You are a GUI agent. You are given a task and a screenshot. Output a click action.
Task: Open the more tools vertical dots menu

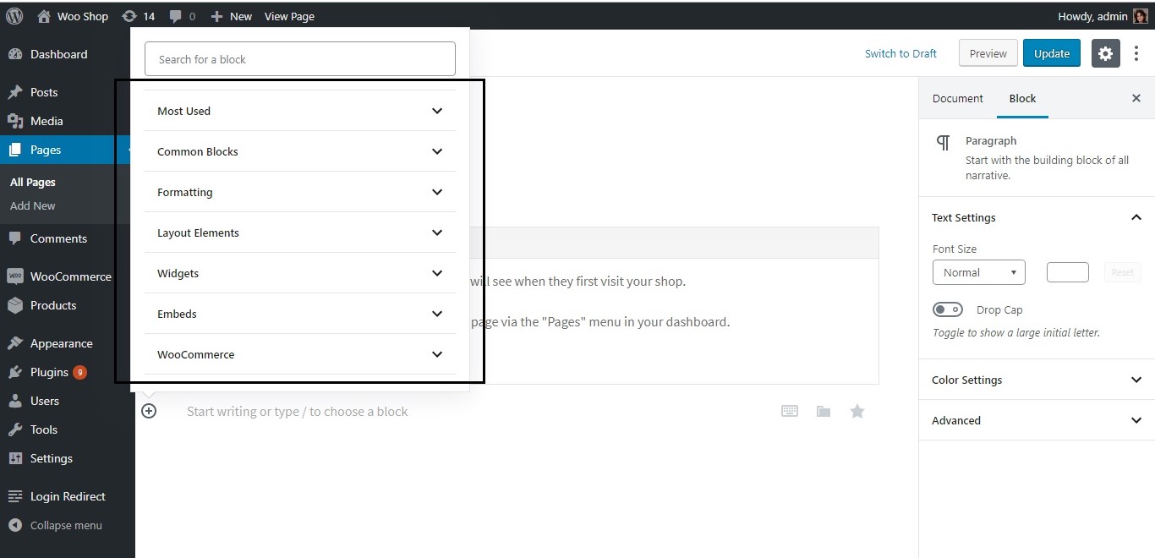(x=1136, y=53)
